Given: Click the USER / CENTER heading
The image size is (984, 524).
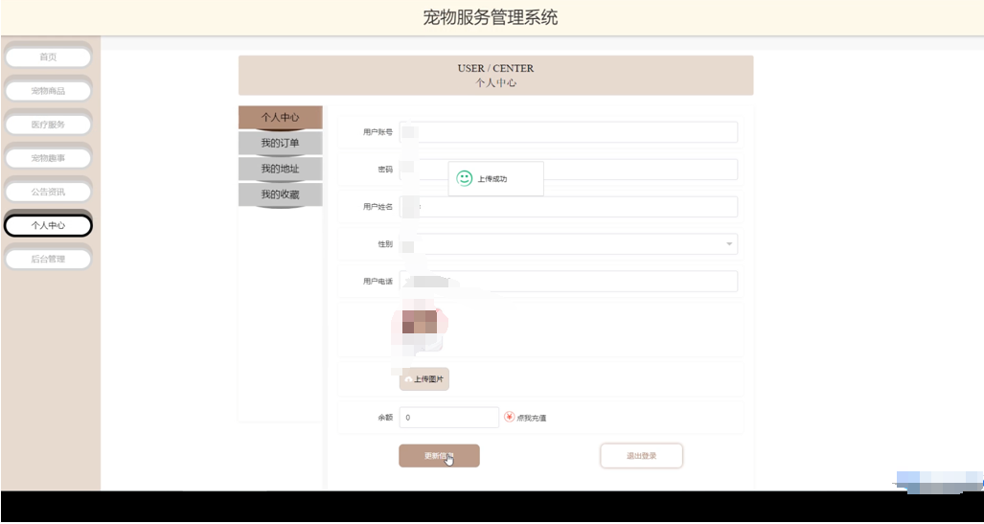Looking at the screenshot, I should (x=495, y=68).
